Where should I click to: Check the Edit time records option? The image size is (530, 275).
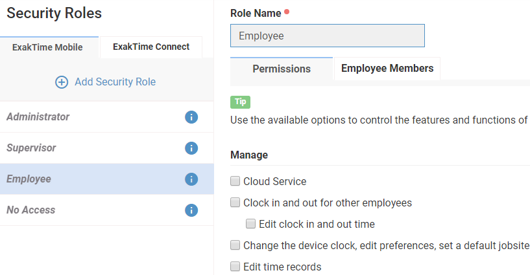pyautogui.click(x=235, y=266)
